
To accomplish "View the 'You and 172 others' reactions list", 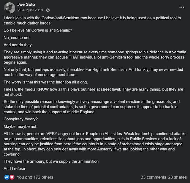I will click(35, 177).
